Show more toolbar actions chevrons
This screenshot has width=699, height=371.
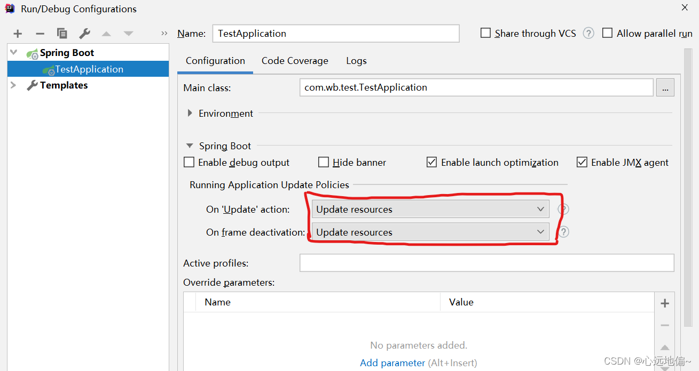click(x=164, y=34)
